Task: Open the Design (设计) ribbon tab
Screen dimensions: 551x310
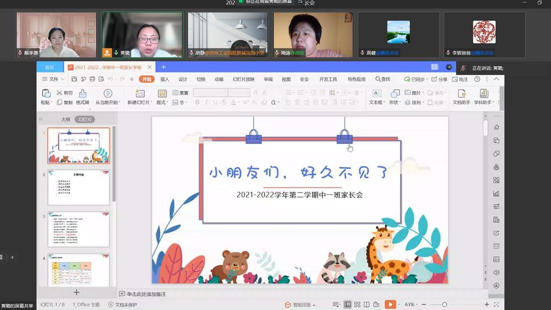Action: (183, 79)
